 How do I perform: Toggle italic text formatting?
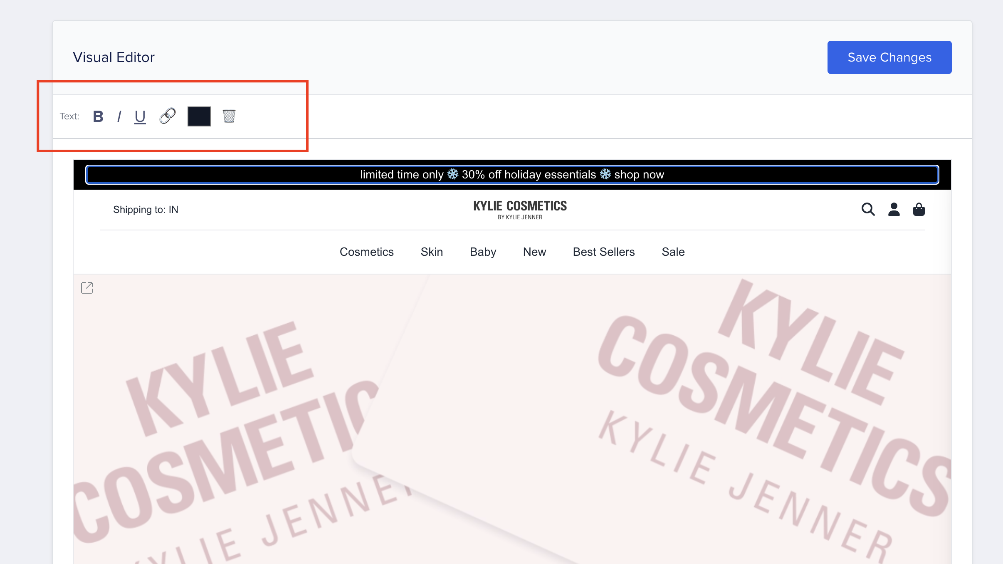(x=119, y=116)
